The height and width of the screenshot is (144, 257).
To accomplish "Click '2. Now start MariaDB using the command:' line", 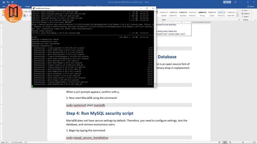I will (92, 98).
